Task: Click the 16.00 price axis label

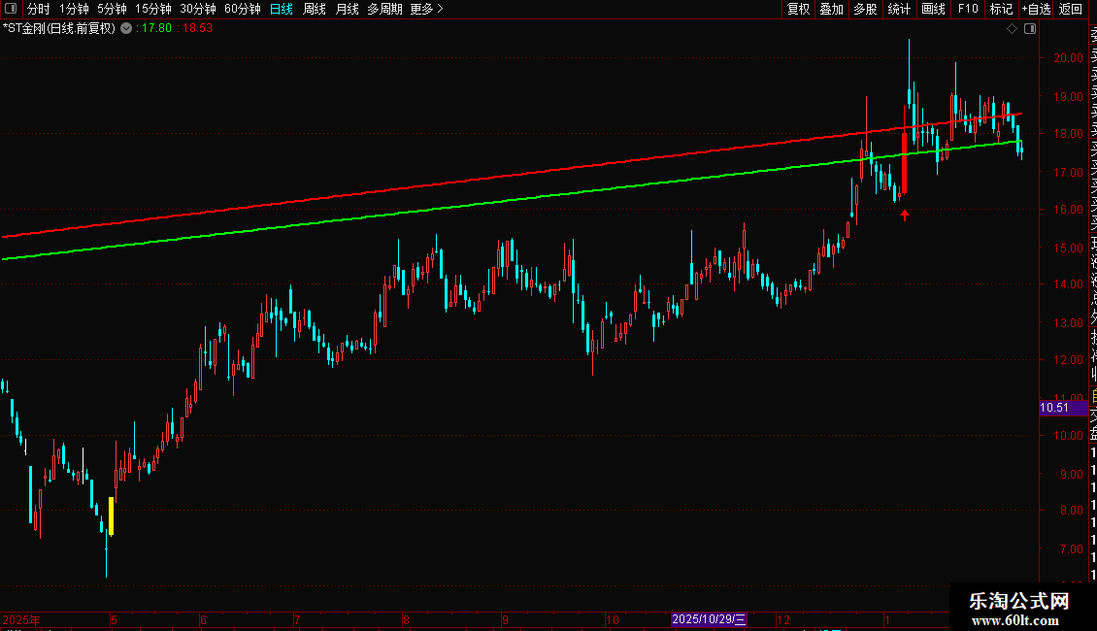Action: (x=1068, y=209)
